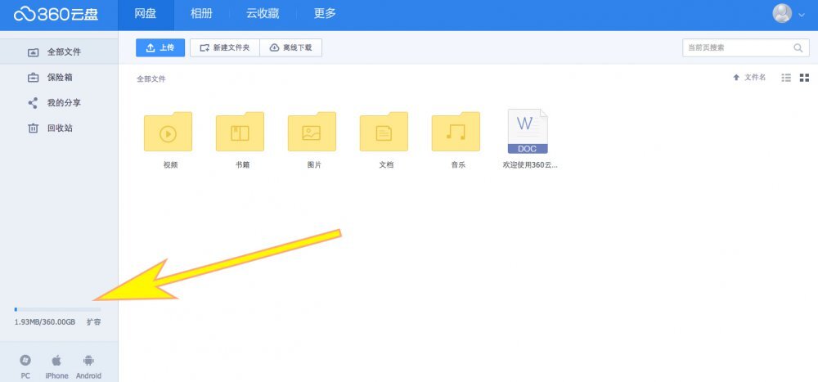
Task: Open the 书籍 books folder
Action: point(240,133)
